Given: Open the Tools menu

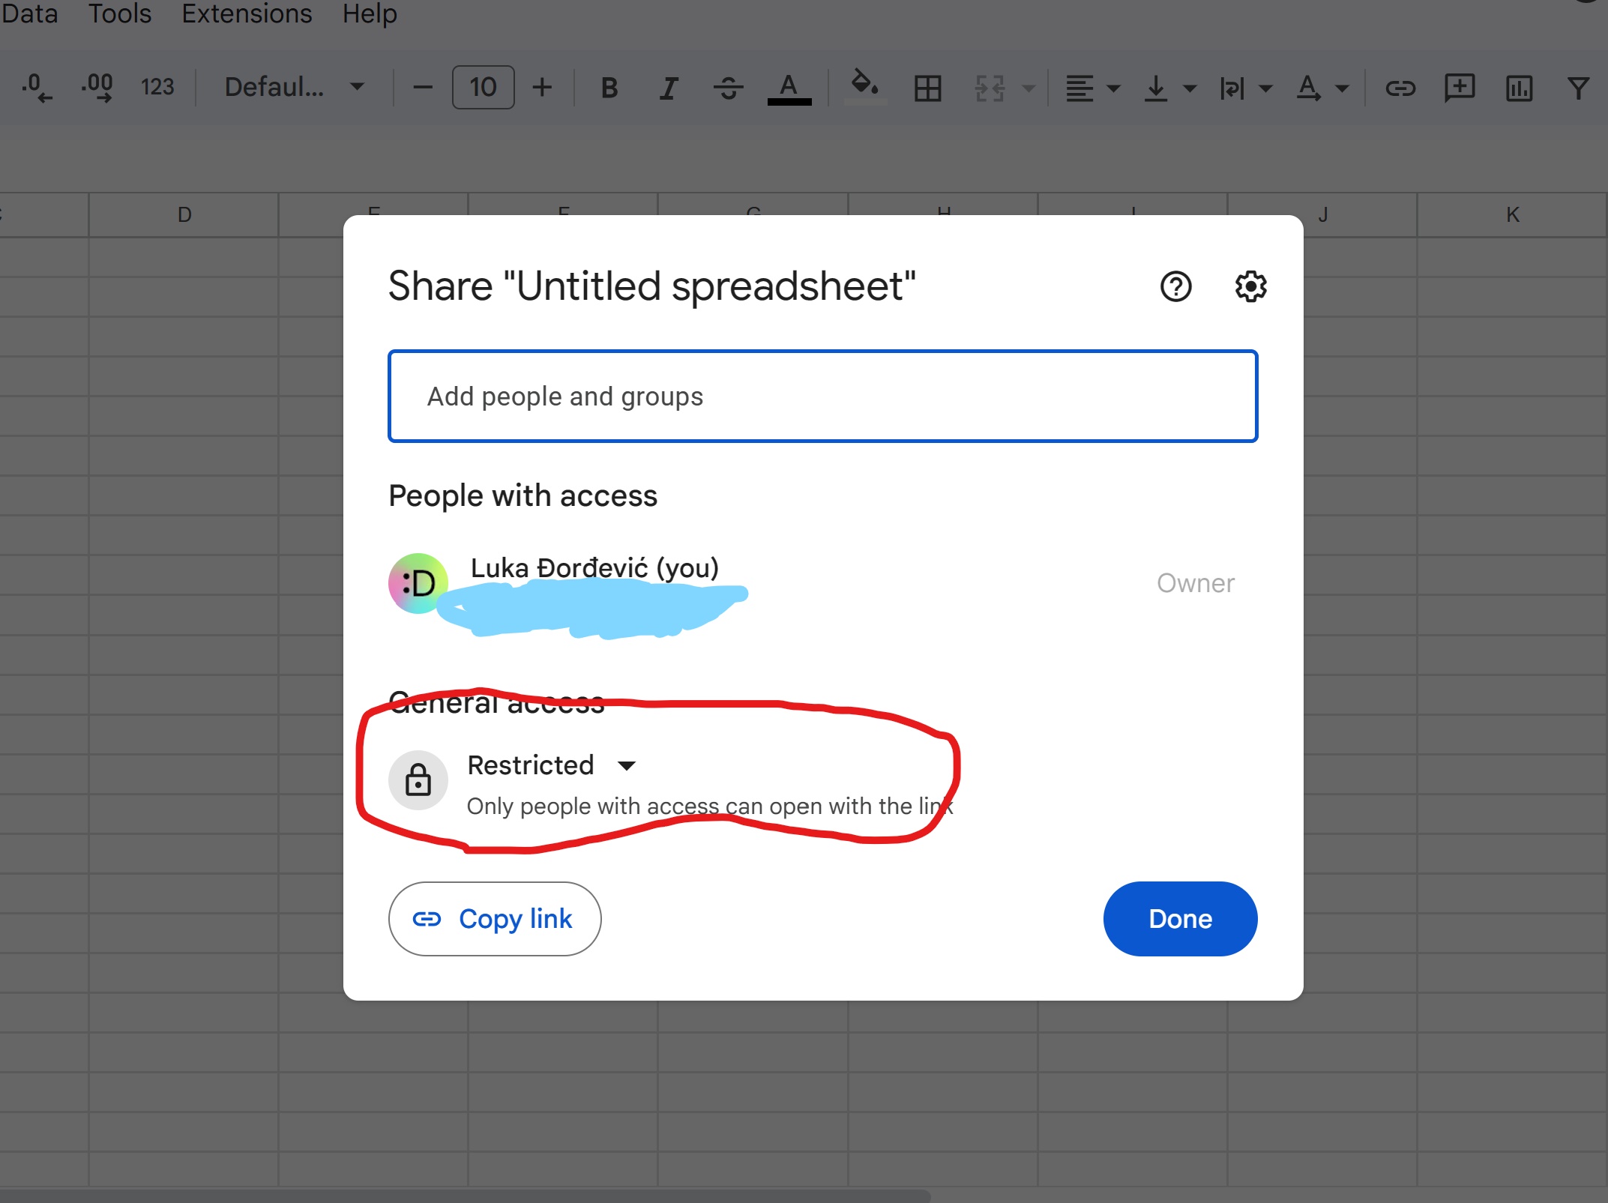Looking at the screenshot, I should [120, 13].
